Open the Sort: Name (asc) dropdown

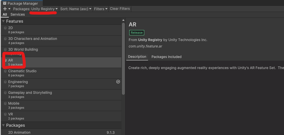(x=76, y=9)
